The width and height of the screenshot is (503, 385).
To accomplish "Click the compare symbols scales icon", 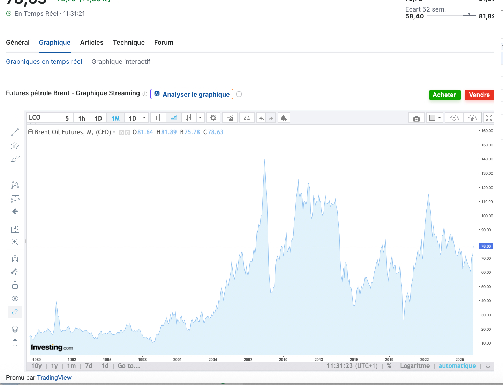I will [x=247, y=118].
